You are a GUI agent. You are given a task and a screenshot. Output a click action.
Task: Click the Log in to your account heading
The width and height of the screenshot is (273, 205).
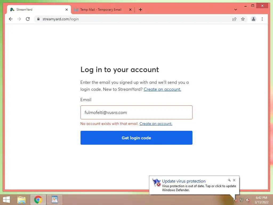point(120,70)
